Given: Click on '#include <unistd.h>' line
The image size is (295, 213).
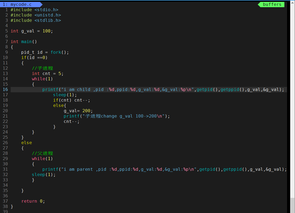Looking at the screenshot, I should (36, 15).
